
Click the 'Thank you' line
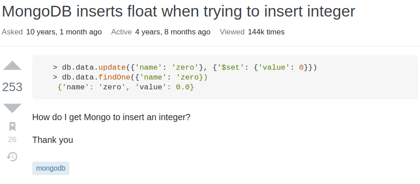click(52, 140)
